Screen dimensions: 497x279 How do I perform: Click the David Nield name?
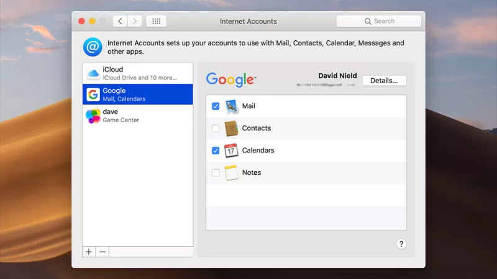pos(337,76)
